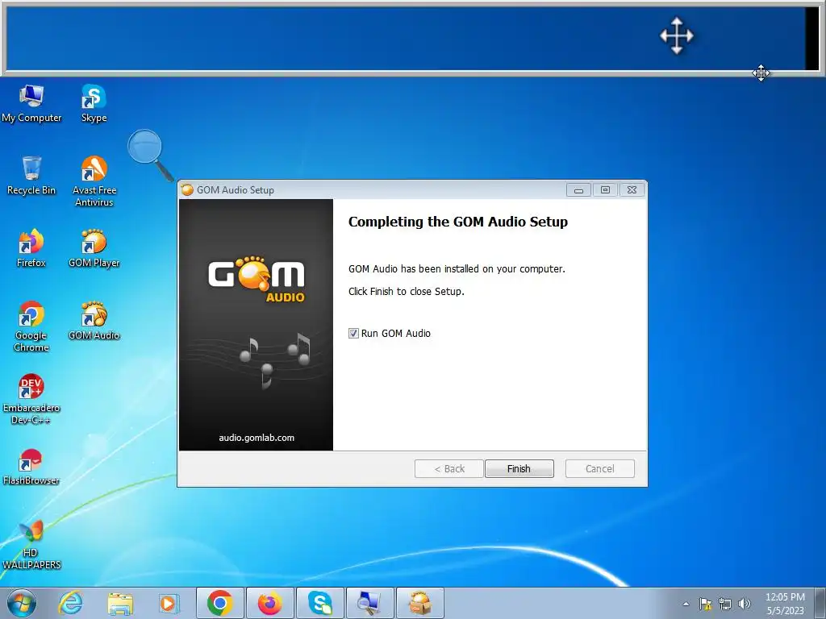Select the Skype desktop shortcut
Screen dimensions: 826x619
tap(94, 104)
